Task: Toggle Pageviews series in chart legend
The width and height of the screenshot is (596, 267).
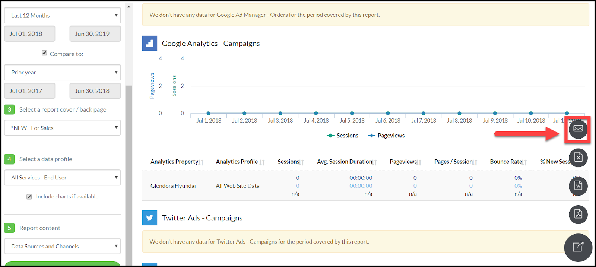Action: (x=386, y=136)
